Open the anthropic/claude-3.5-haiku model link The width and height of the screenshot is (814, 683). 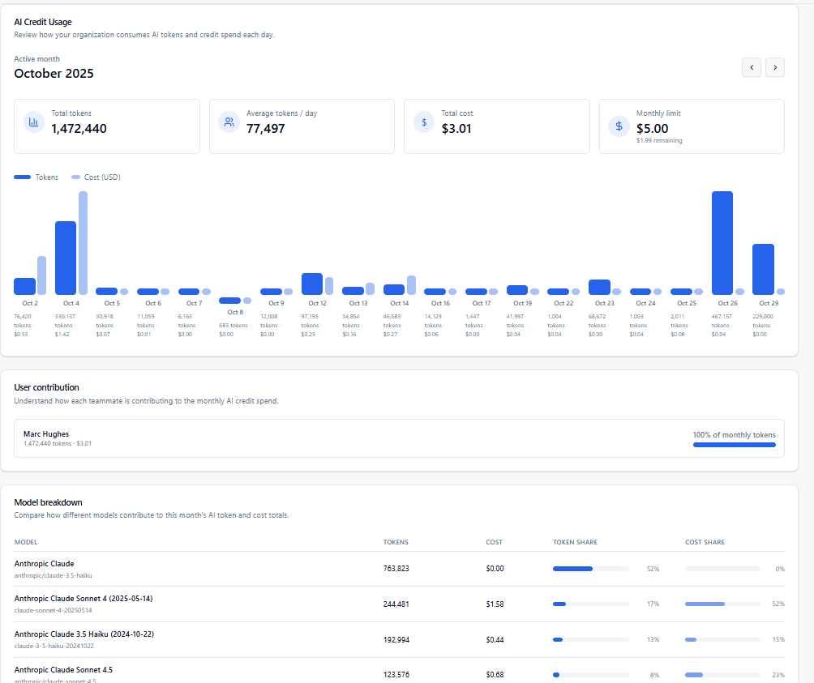(x=54, y=575)
